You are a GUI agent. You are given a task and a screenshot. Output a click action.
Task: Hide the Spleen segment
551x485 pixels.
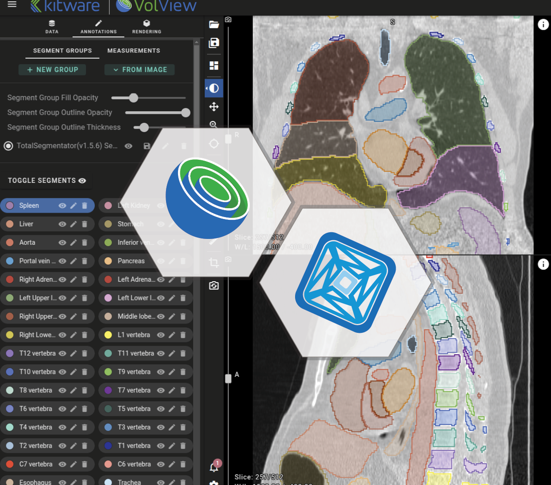pos(62,206)
